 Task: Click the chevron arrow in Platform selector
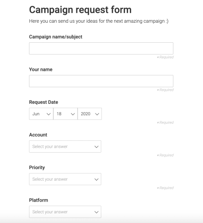coord(96,212)
